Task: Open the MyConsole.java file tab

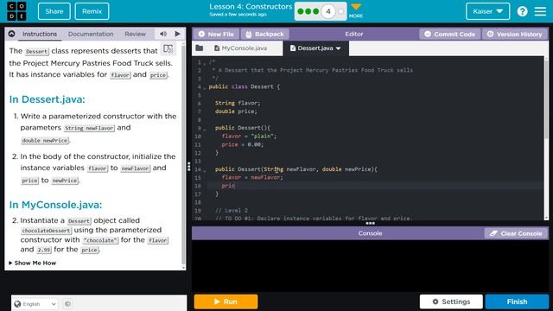Action: click(240, 48)
